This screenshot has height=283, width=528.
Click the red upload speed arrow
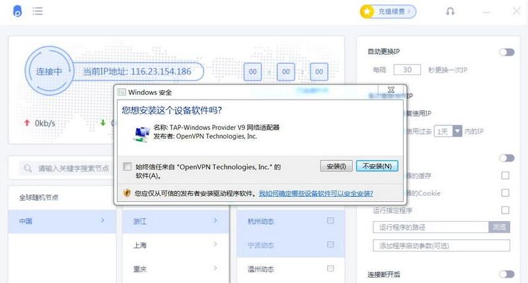pos(27,123)
